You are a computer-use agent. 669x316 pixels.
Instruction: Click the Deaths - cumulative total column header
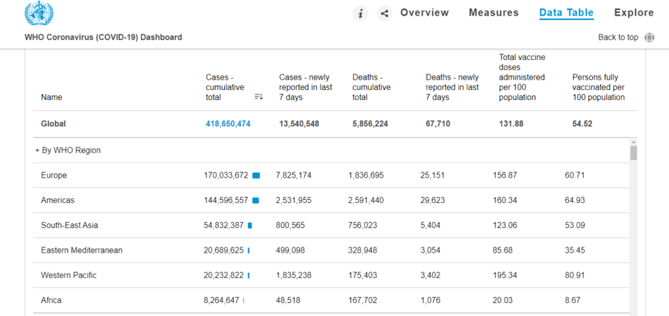click(371, 87)
